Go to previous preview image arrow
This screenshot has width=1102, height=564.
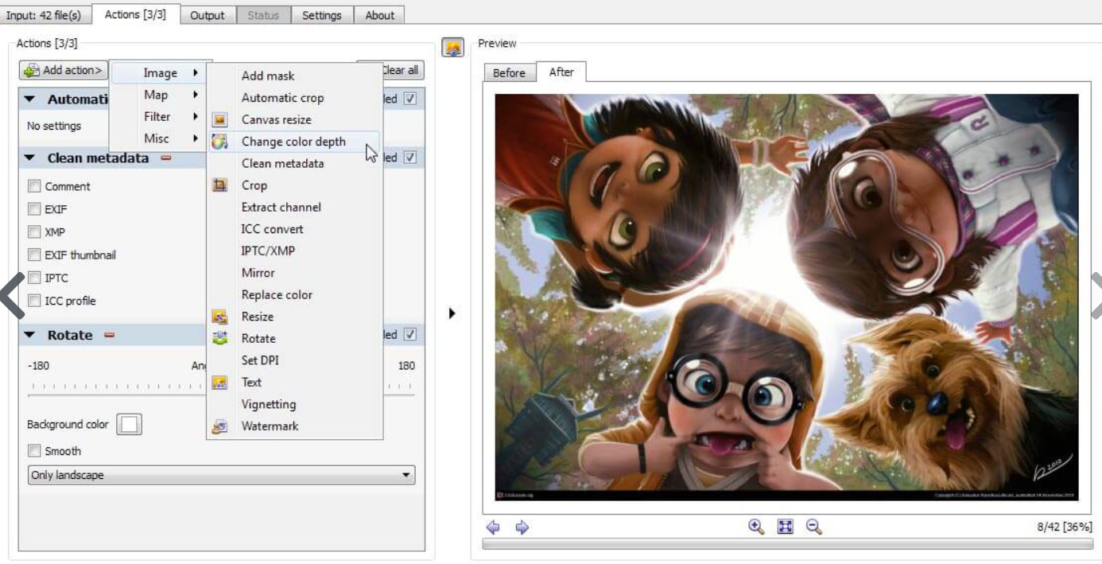pyautogui.click(x=493, y=527)
